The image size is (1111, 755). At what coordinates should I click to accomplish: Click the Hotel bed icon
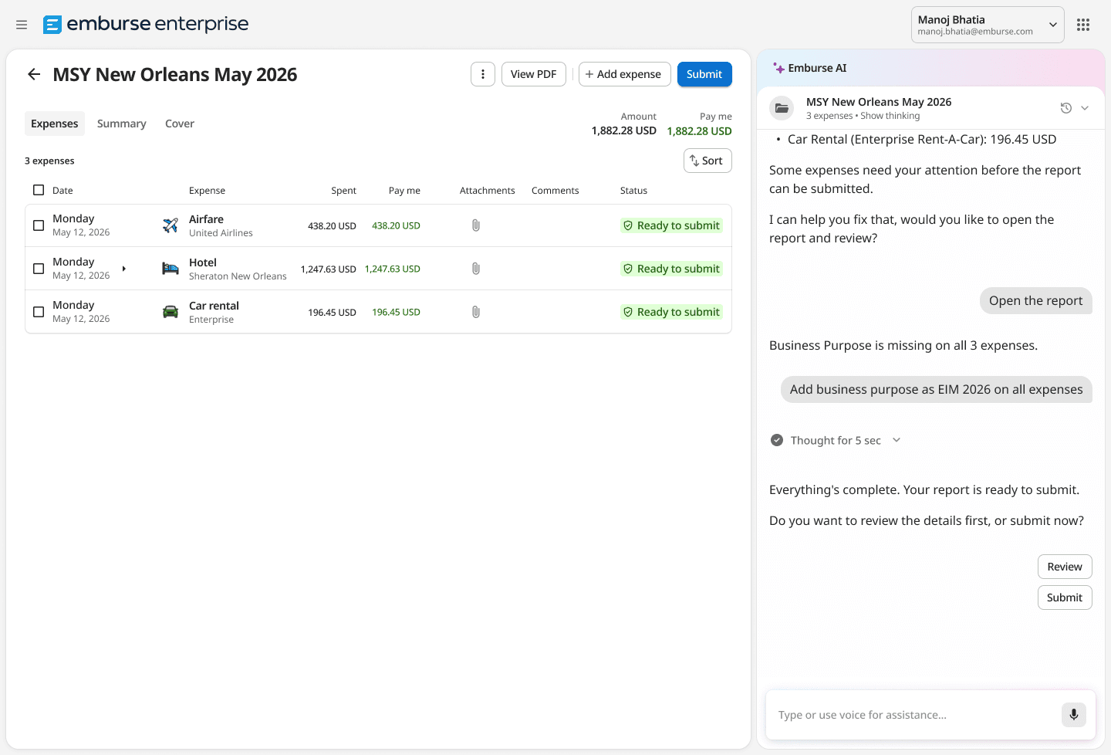[171, 269]
